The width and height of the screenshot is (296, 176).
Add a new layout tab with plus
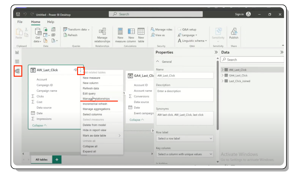point(57,159)
